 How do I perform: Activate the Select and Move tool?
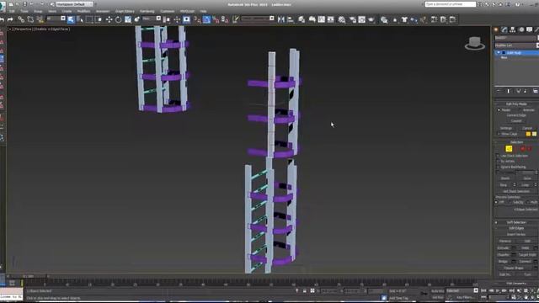[109, 19]
